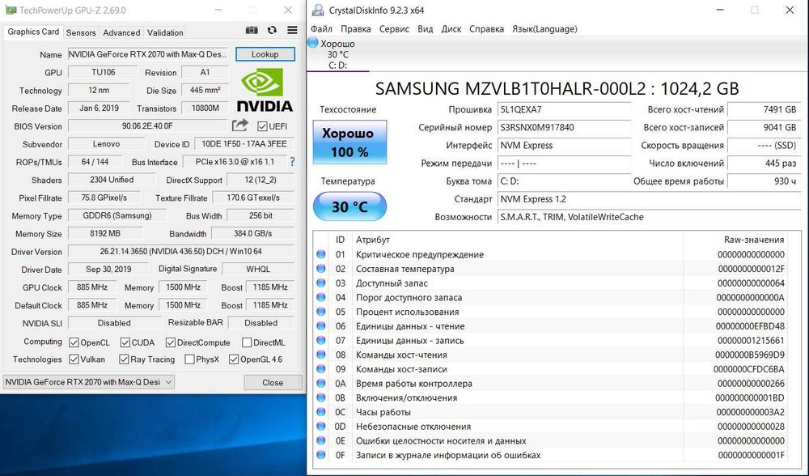809x476 pixels.
Task: Click the Хорошо 100 % health status button
Action: 349,142
